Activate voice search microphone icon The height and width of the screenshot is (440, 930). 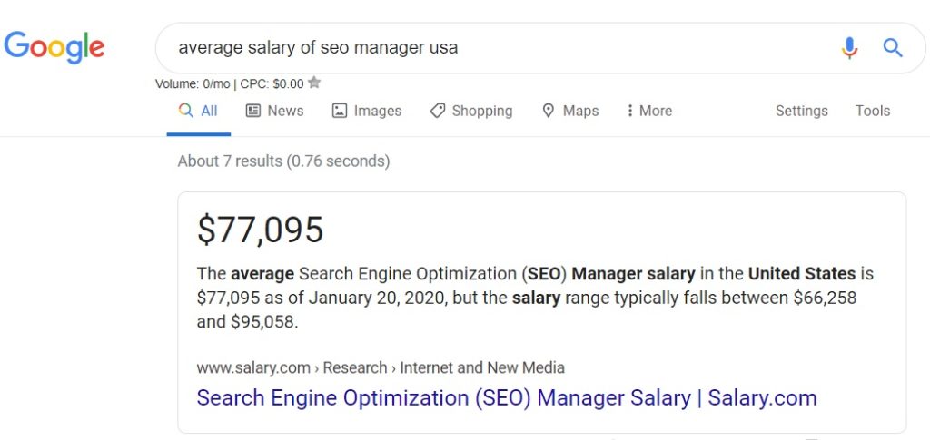click(849, 47)
